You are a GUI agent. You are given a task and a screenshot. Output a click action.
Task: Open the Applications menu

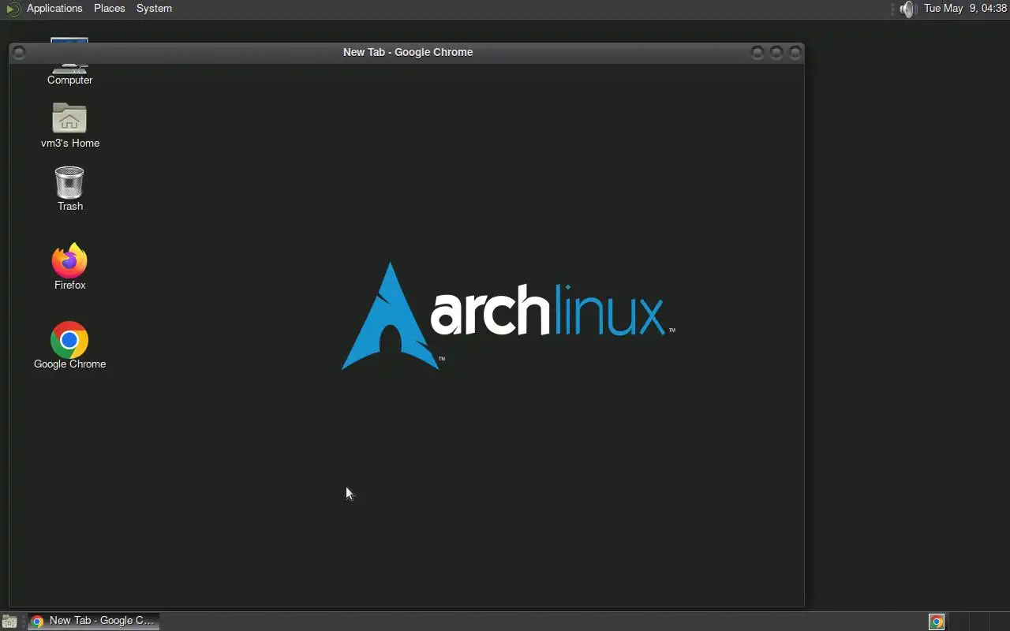click(54, 9)
